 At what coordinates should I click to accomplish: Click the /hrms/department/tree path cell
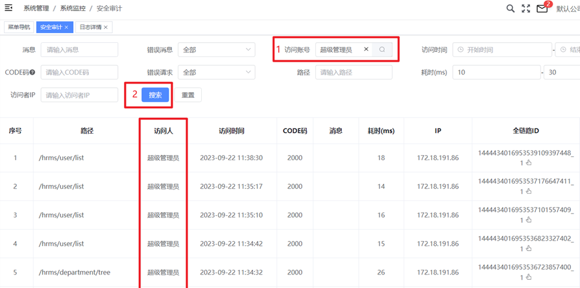(75, 272)
